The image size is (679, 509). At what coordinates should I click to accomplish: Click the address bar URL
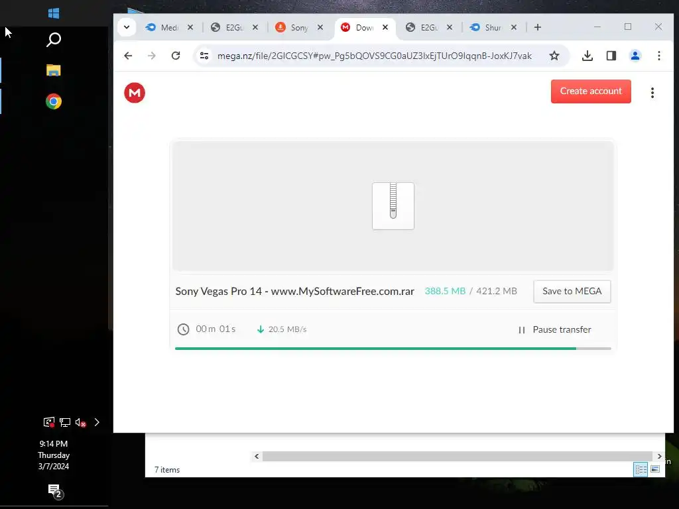(375, 56)
